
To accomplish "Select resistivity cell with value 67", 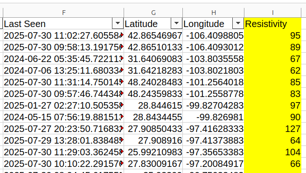I will click(272, 59).
